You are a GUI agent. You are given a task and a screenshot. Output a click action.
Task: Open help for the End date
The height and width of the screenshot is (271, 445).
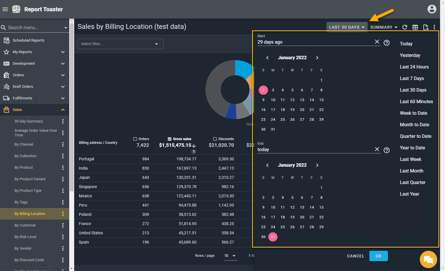tap(386, 150)
